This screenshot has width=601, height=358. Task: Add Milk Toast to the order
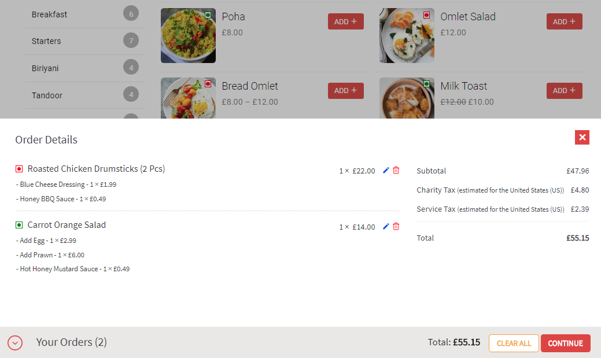(x=564, y=91)
